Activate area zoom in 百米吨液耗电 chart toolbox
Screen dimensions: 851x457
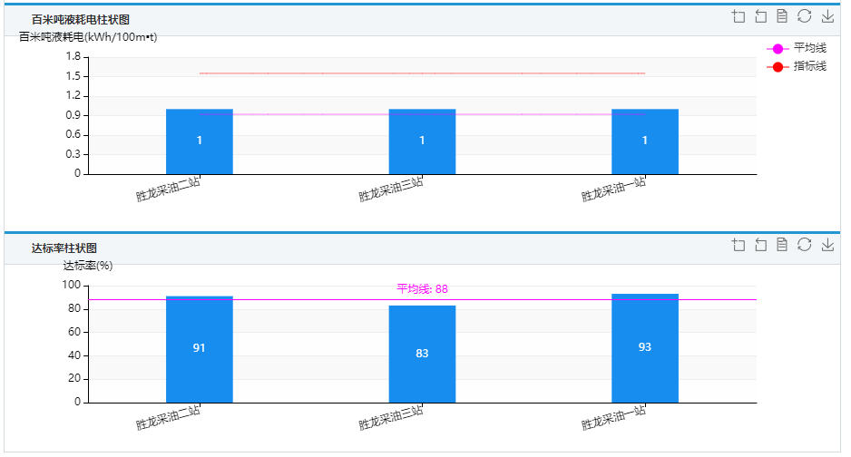pos(739,16)
